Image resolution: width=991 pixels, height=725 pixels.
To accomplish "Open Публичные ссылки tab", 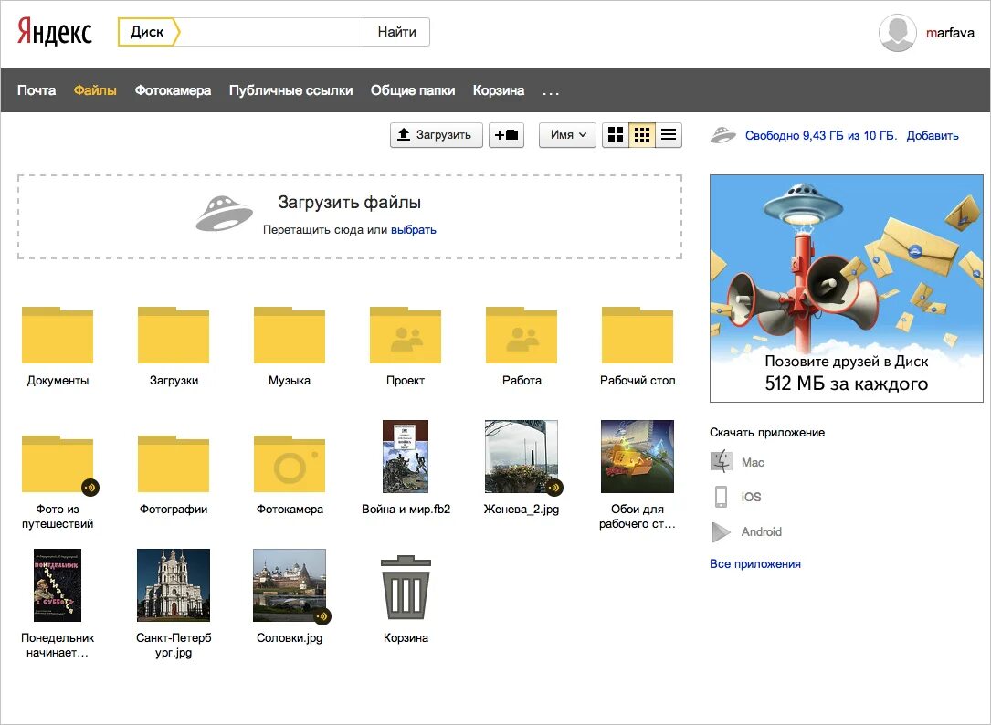I will [290, 90].
